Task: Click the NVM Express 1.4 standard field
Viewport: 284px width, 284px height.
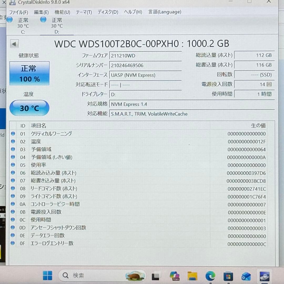Action: tap(192, 104)
